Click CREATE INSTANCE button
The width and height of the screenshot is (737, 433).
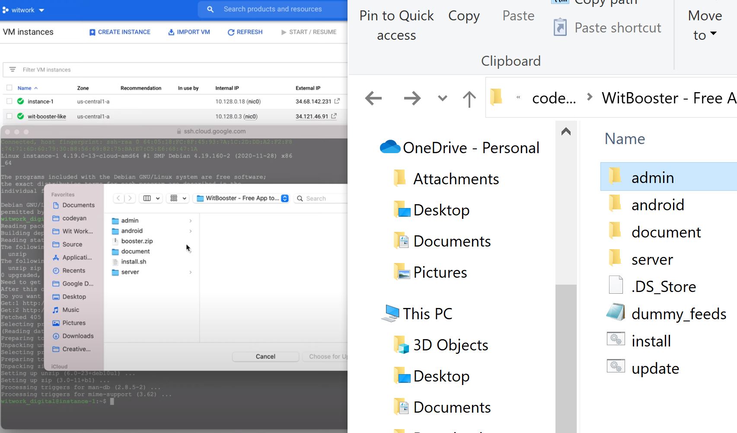[x=120, y=32]
